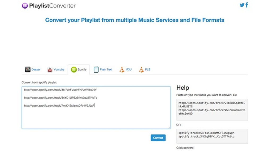Click the Plain Text notepad icon
This screenshot has width=261, height=157.
(x=96, y=69)
